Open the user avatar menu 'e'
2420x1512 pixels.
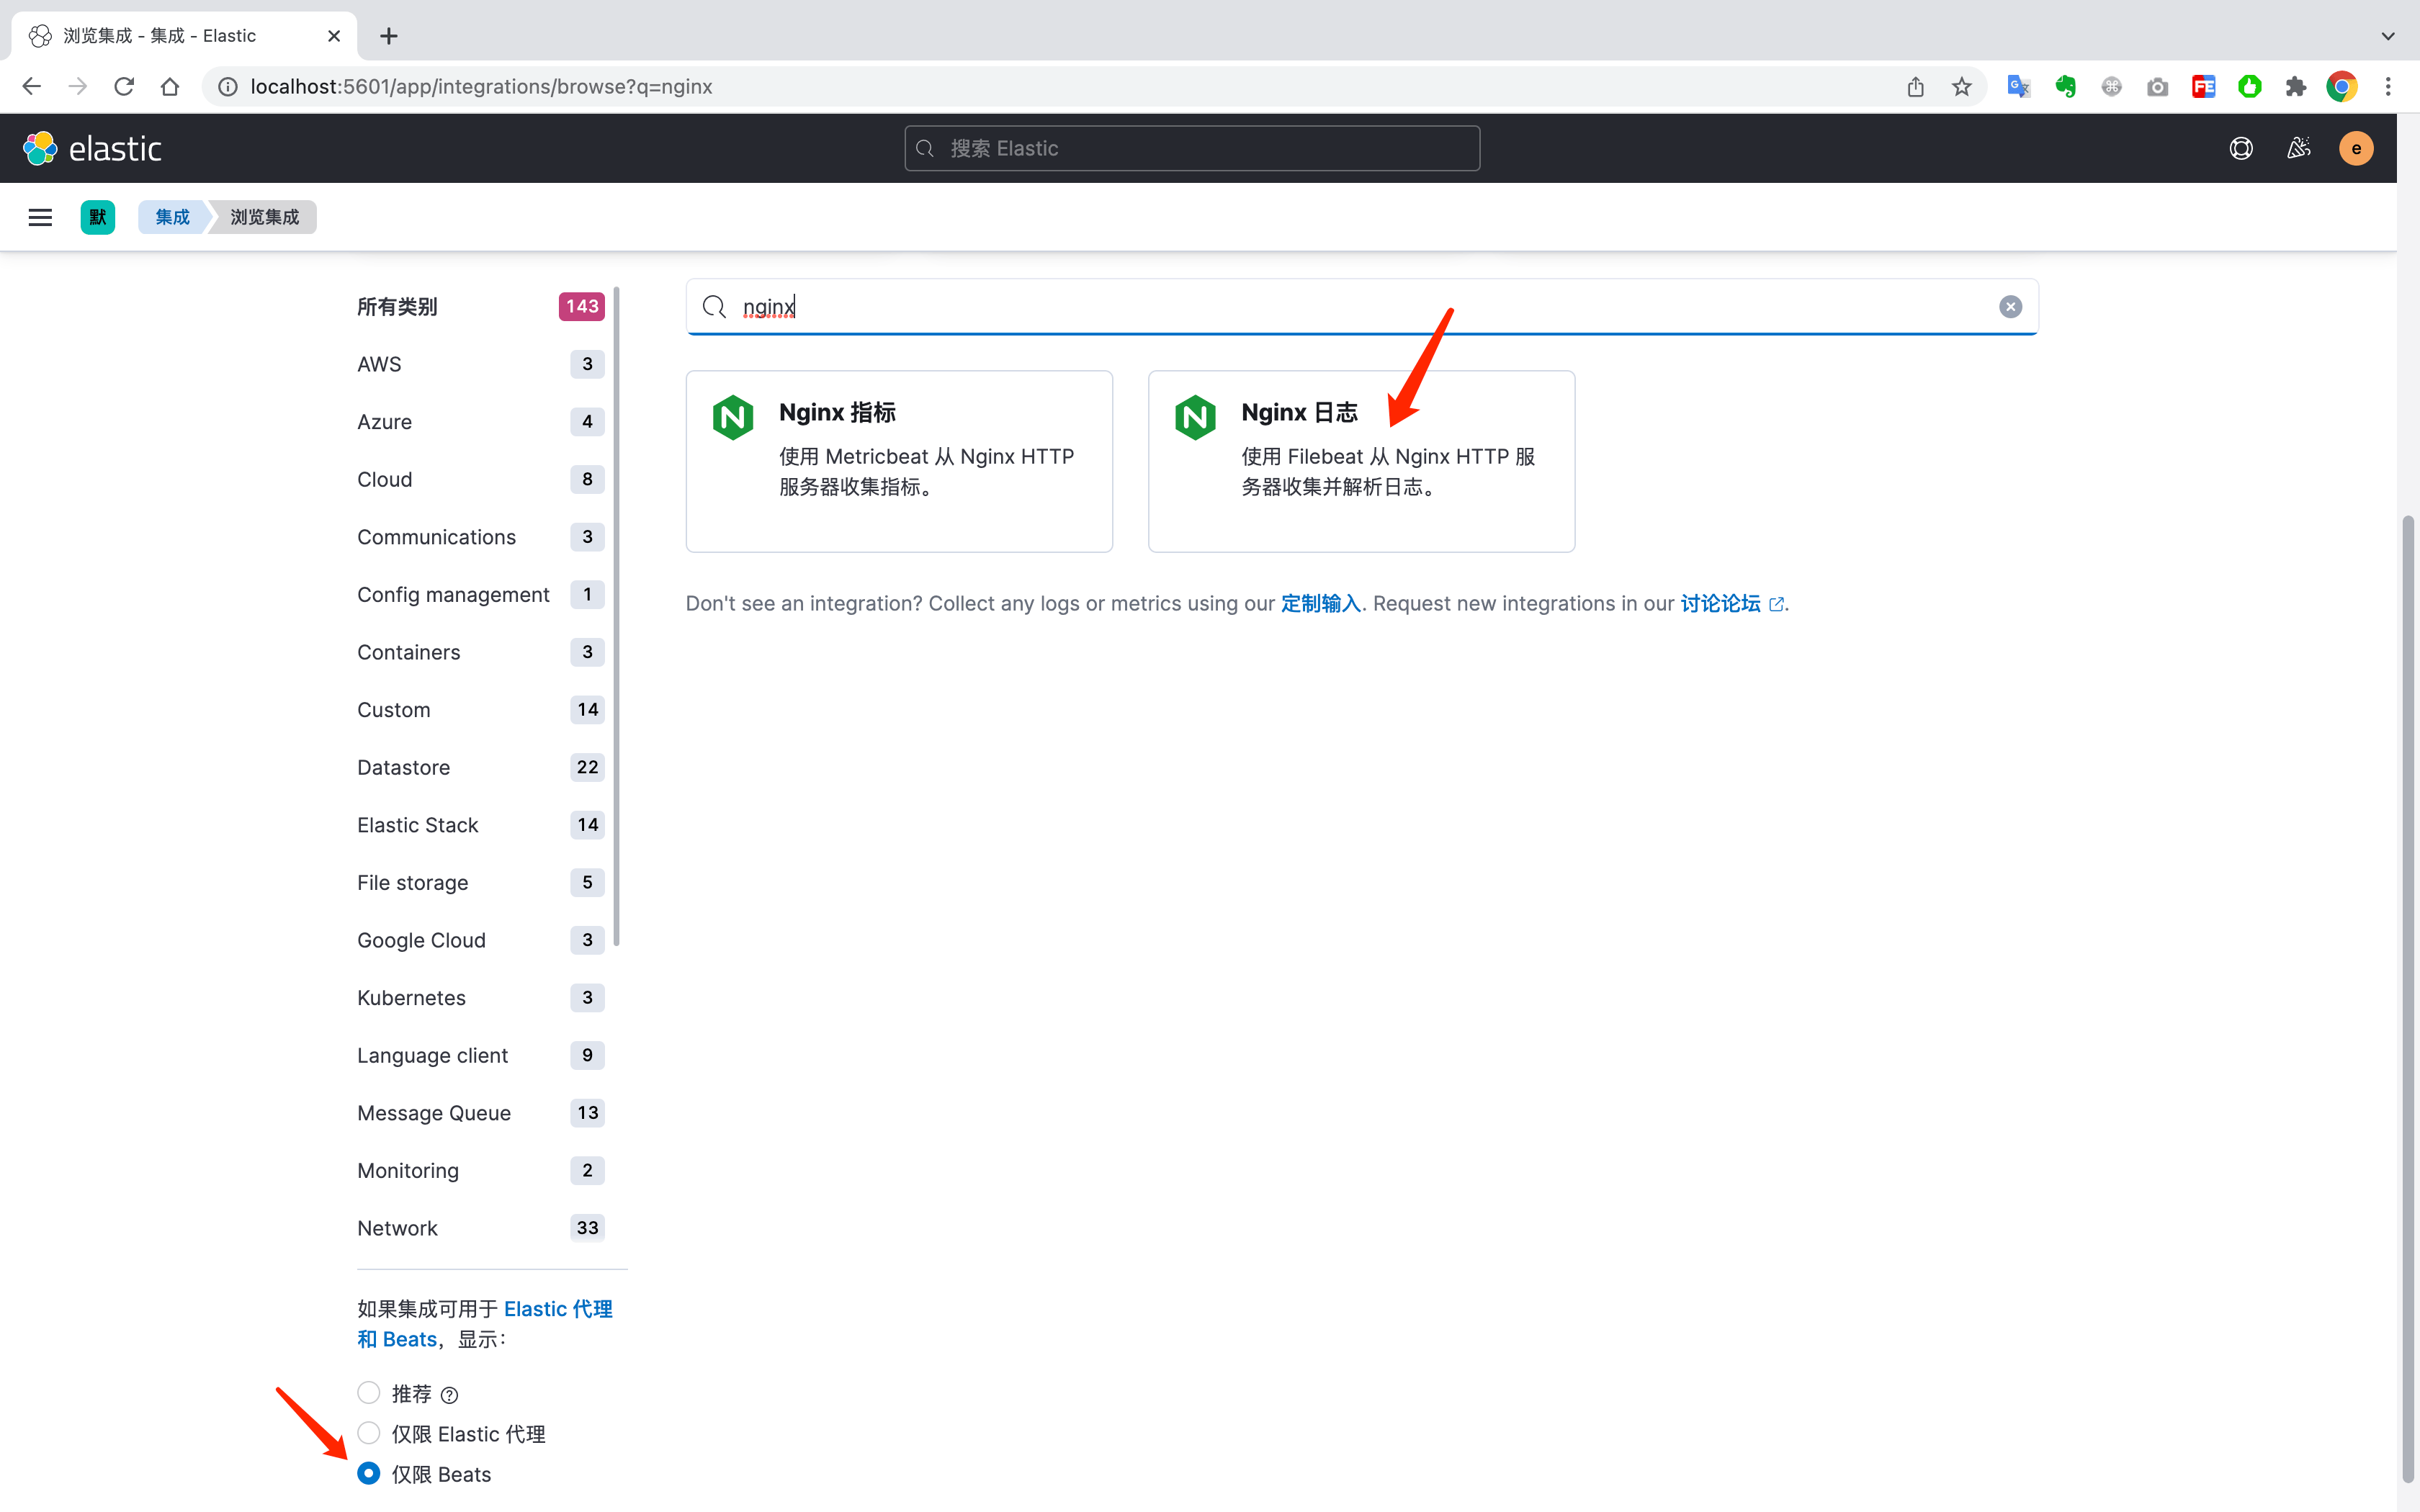click(2356, 148)
